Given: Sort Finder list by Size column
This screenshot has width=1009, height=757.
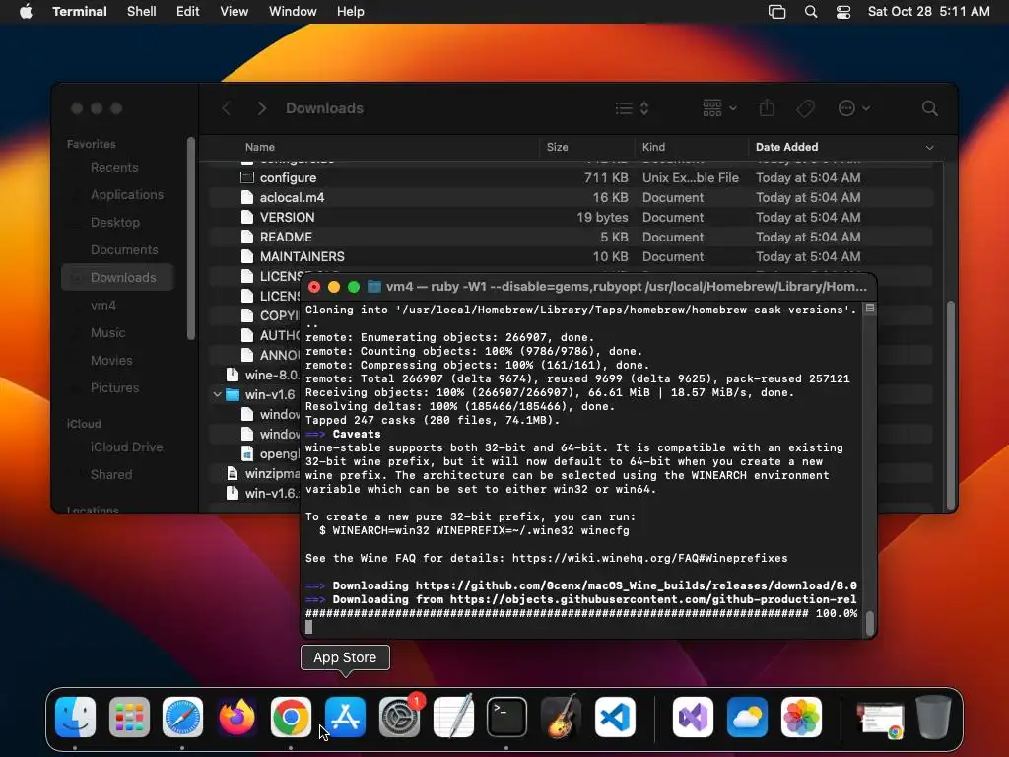Looking at the screenshot, I should pyautogui.click(x=558, y=147).
